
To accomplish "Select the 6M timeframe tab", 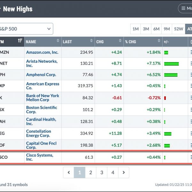I will [x=156, y=29].
